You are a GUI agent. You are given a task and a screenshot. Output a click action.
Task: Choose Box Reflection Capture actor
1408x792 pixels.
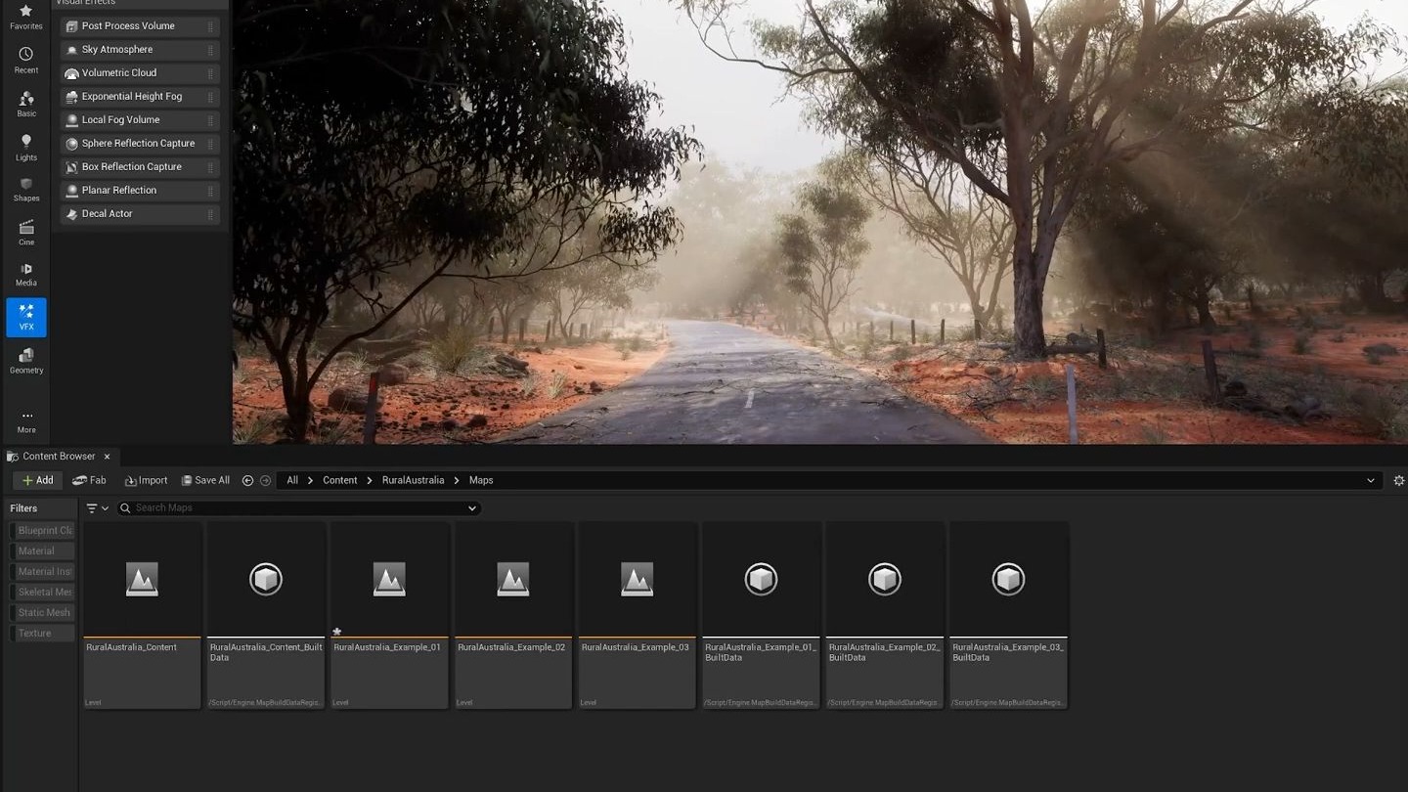(x=140, y=167)
